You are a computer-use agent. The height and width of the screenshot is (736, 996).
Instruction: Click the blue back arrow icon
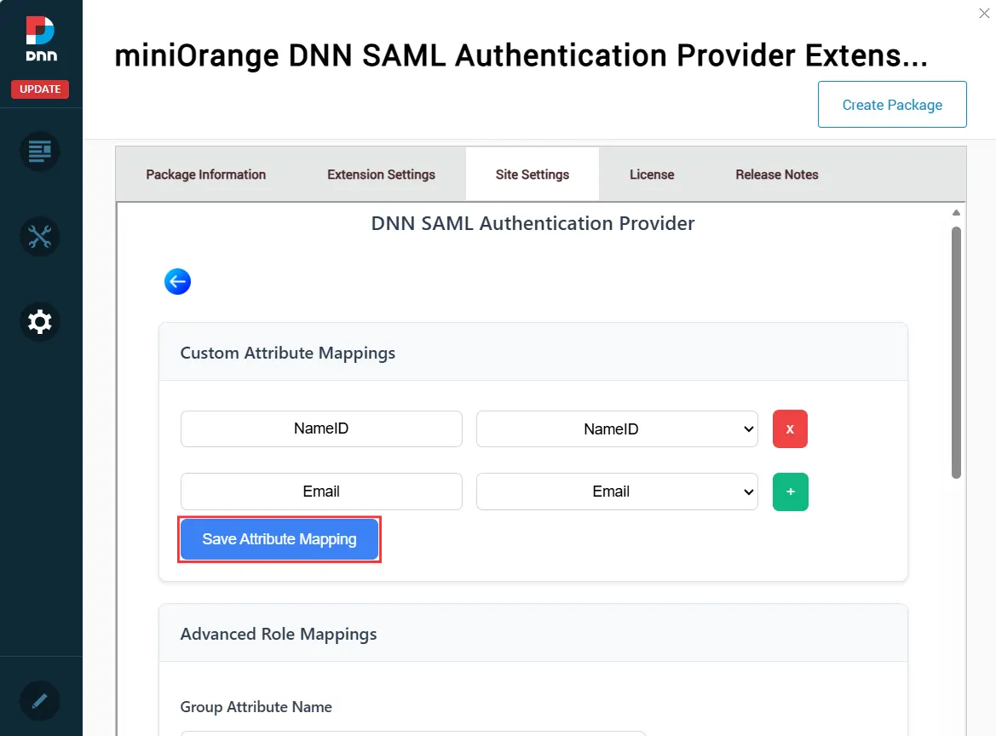(178, 281)
